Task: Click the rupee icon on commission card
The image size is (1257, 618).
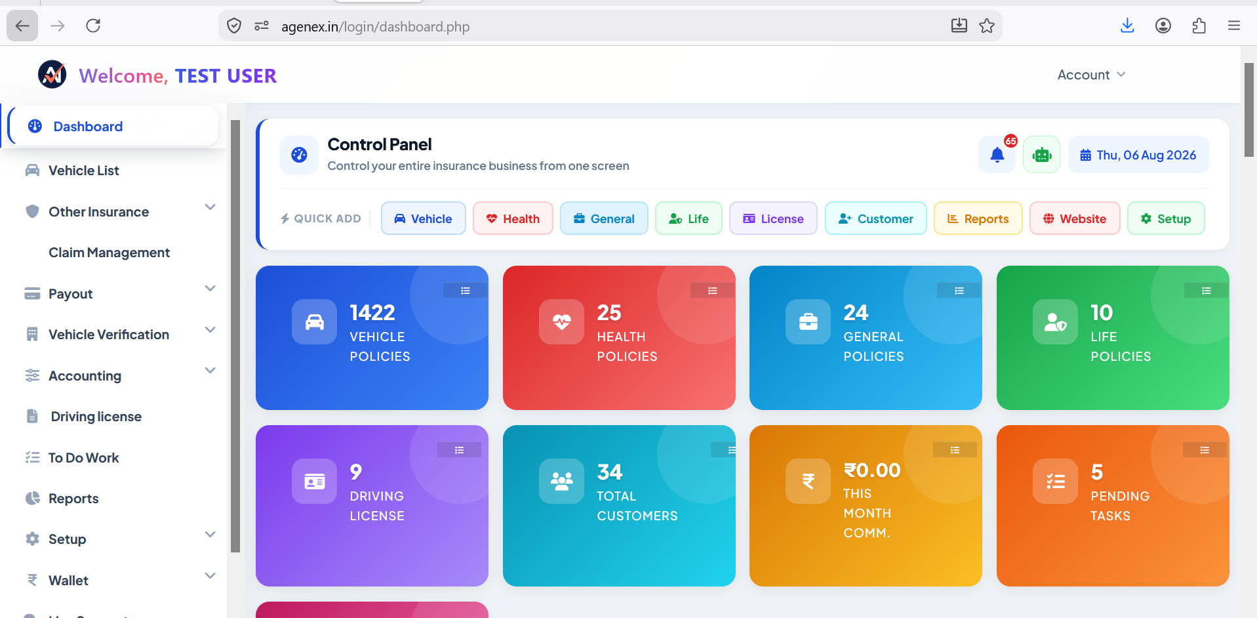Action: pos(808,482)
